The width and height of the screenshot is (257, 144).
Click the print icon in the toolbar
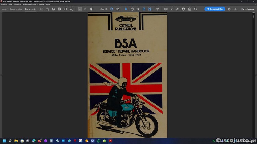pos(59,9)
